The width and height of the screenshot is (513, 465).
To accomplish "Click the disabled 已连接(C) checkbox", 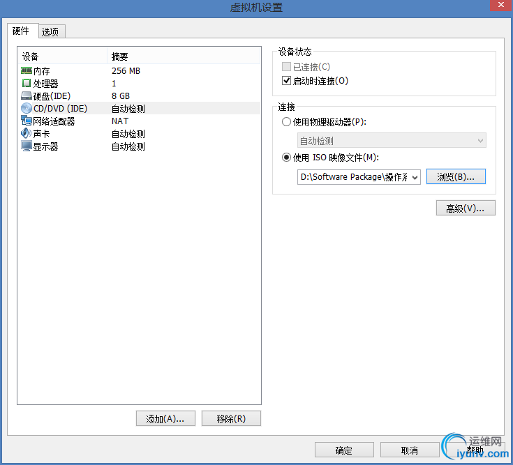I will (x=286, y=67).
